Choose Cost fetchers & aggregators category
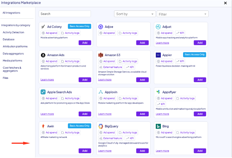 pyautogui.click(x=12, y=69)
